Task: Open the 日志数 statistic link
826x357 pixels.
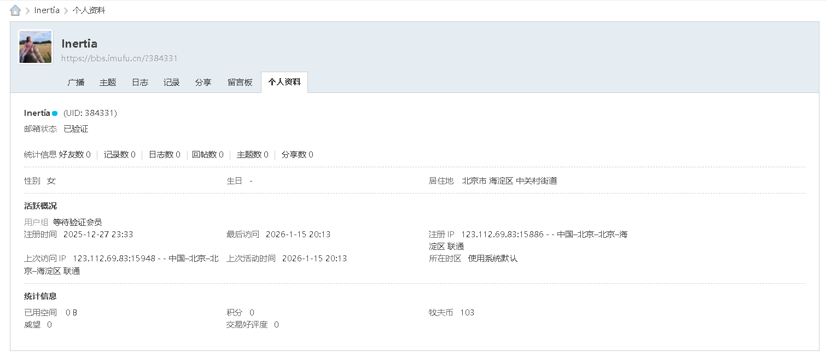Action: [x=162, y=154]
